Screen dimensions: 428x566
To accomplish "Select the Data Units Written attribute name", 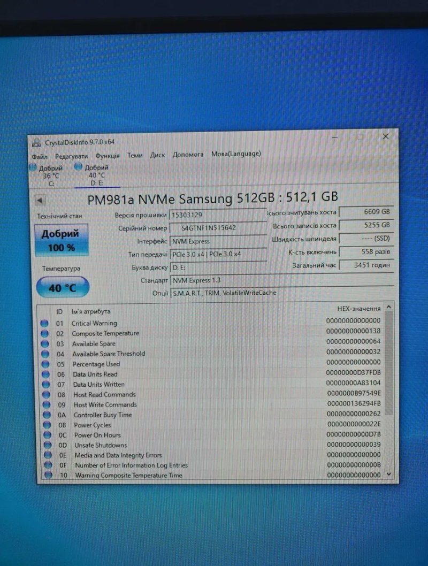I will tap(98, 385).
